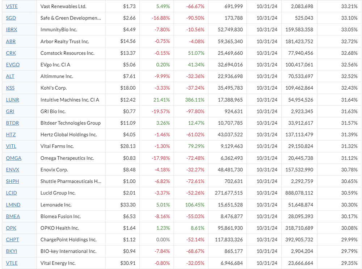Select the CHPT ticker link
Viewport: 362px width, 269px height.
(12, 240)
